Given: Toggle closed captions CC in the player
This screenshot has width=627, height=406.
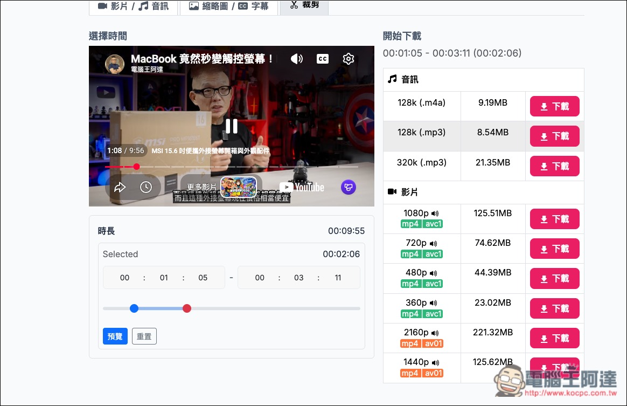Looking at the screenshot, I should (x=323, y=59).
